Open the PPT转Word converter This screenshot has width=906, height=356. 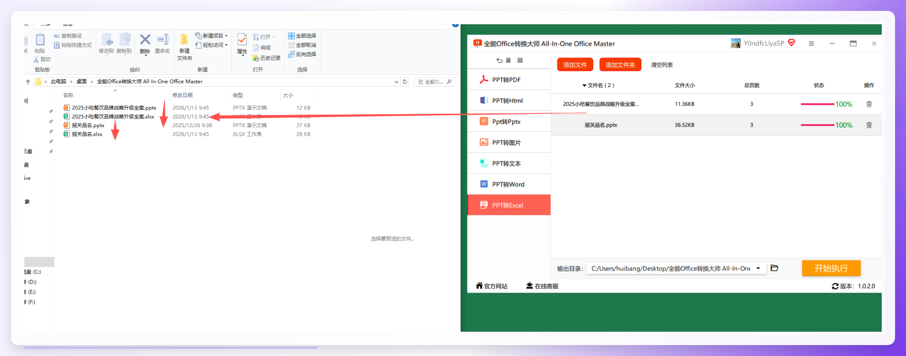coord(509,184)
